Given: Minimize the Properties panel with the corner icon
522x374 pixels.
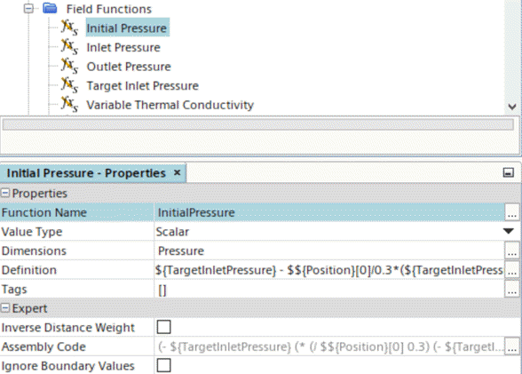Looking at the screenshot, I should click(508, 172).
